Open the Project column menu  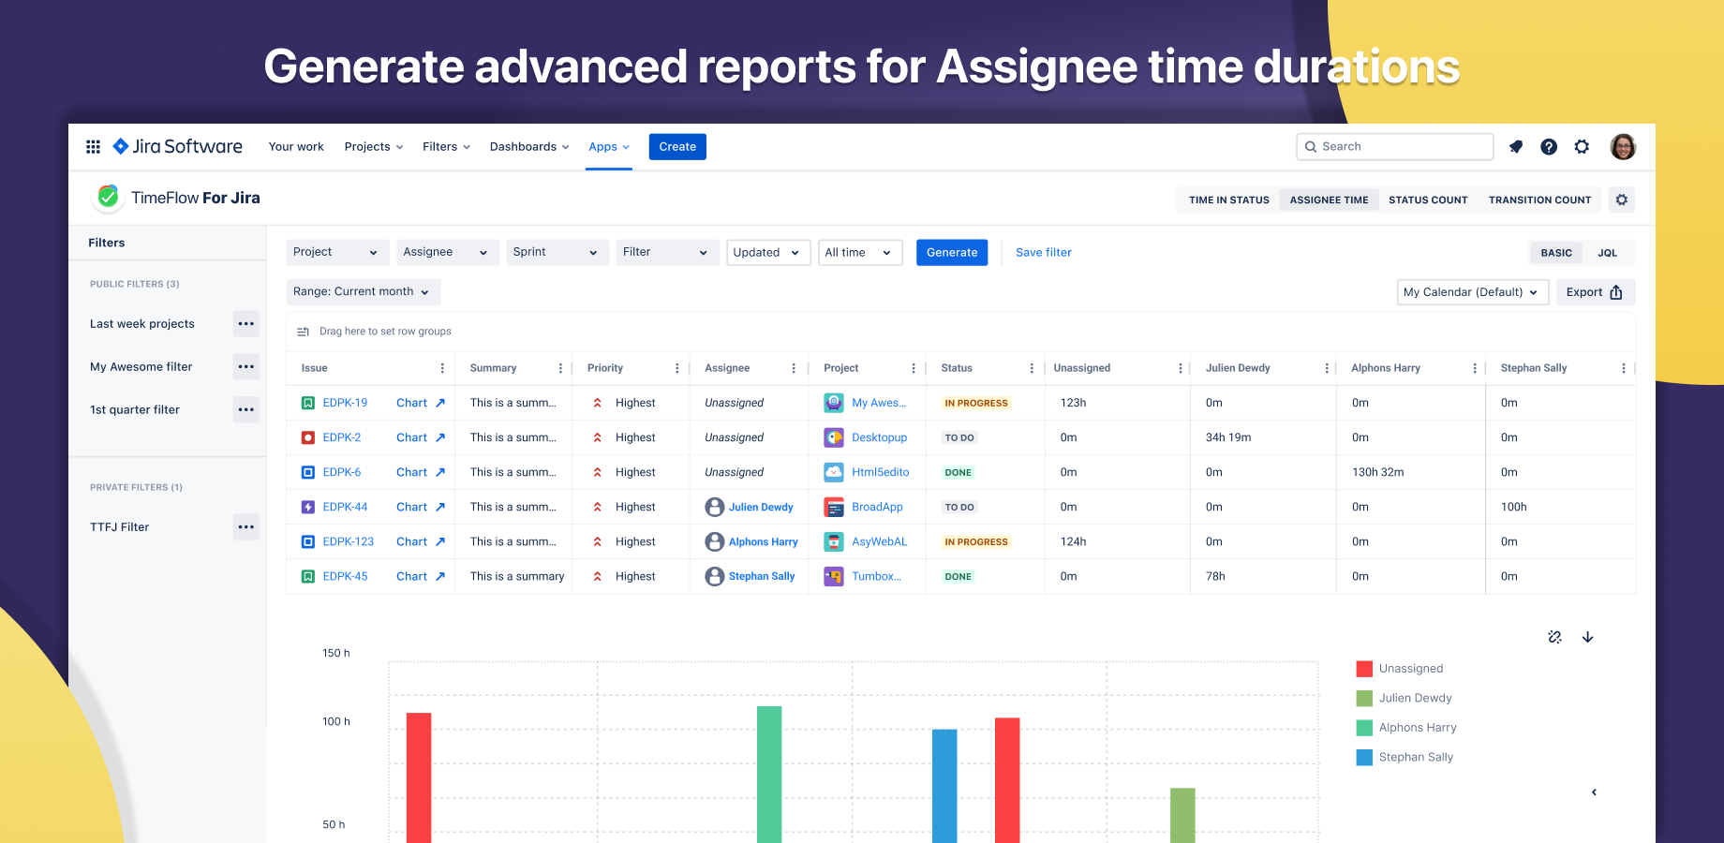[914, 368]
